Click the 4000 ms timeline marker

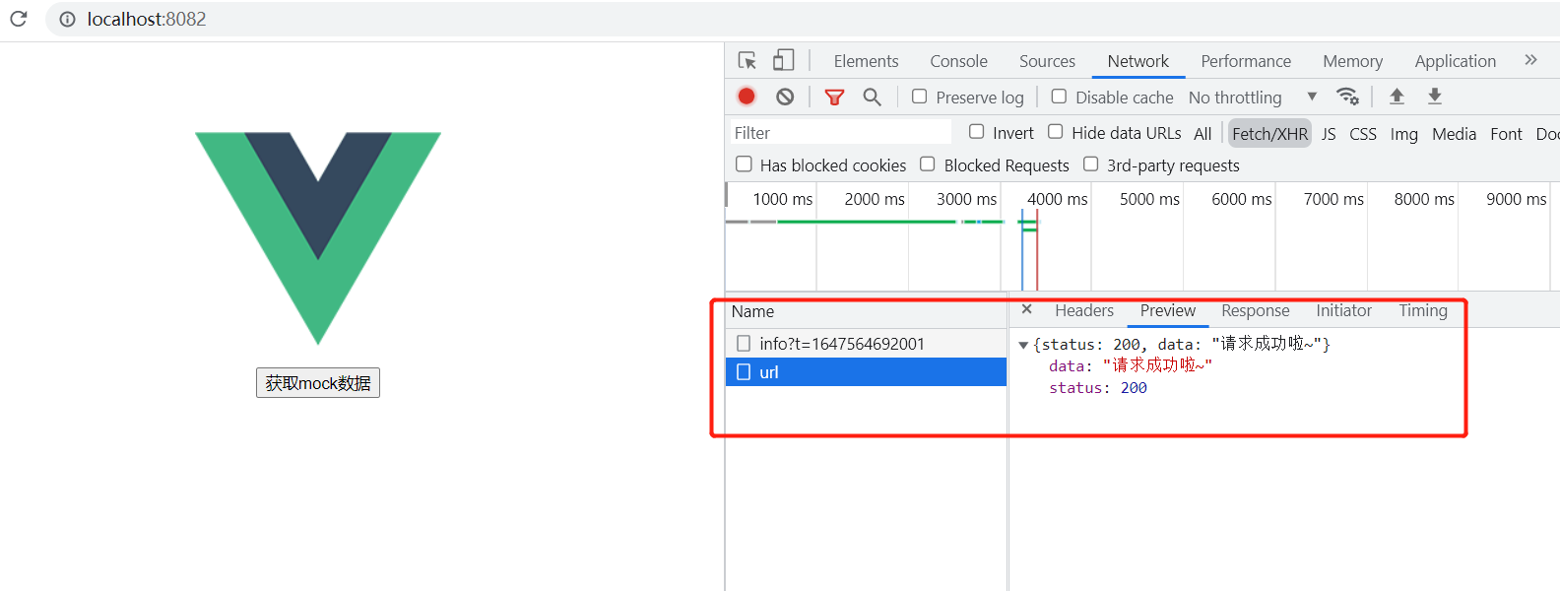click(x=1057, y=199)
